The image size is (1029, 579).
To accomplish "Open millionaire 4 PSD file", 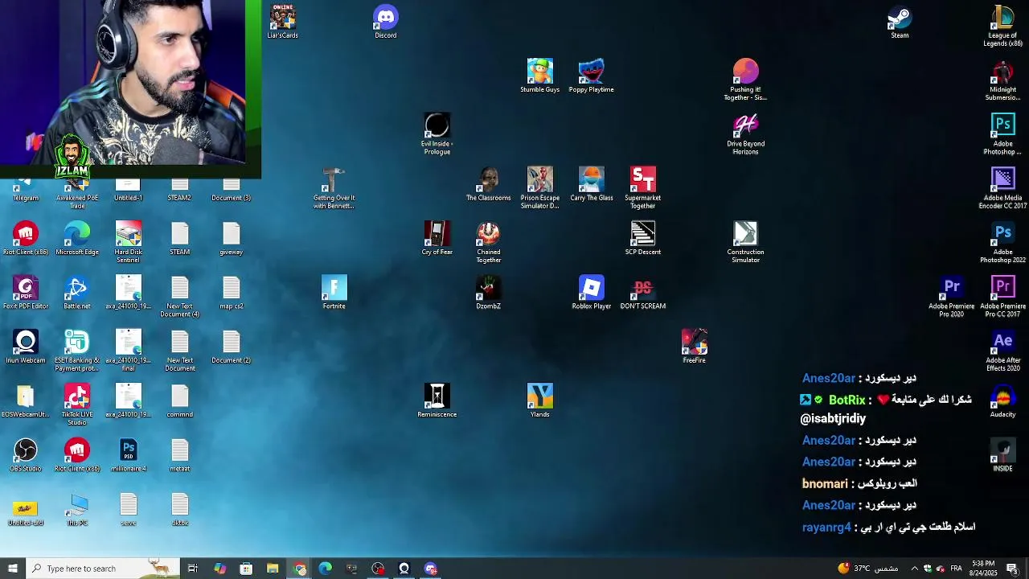I will coord(128,454).
